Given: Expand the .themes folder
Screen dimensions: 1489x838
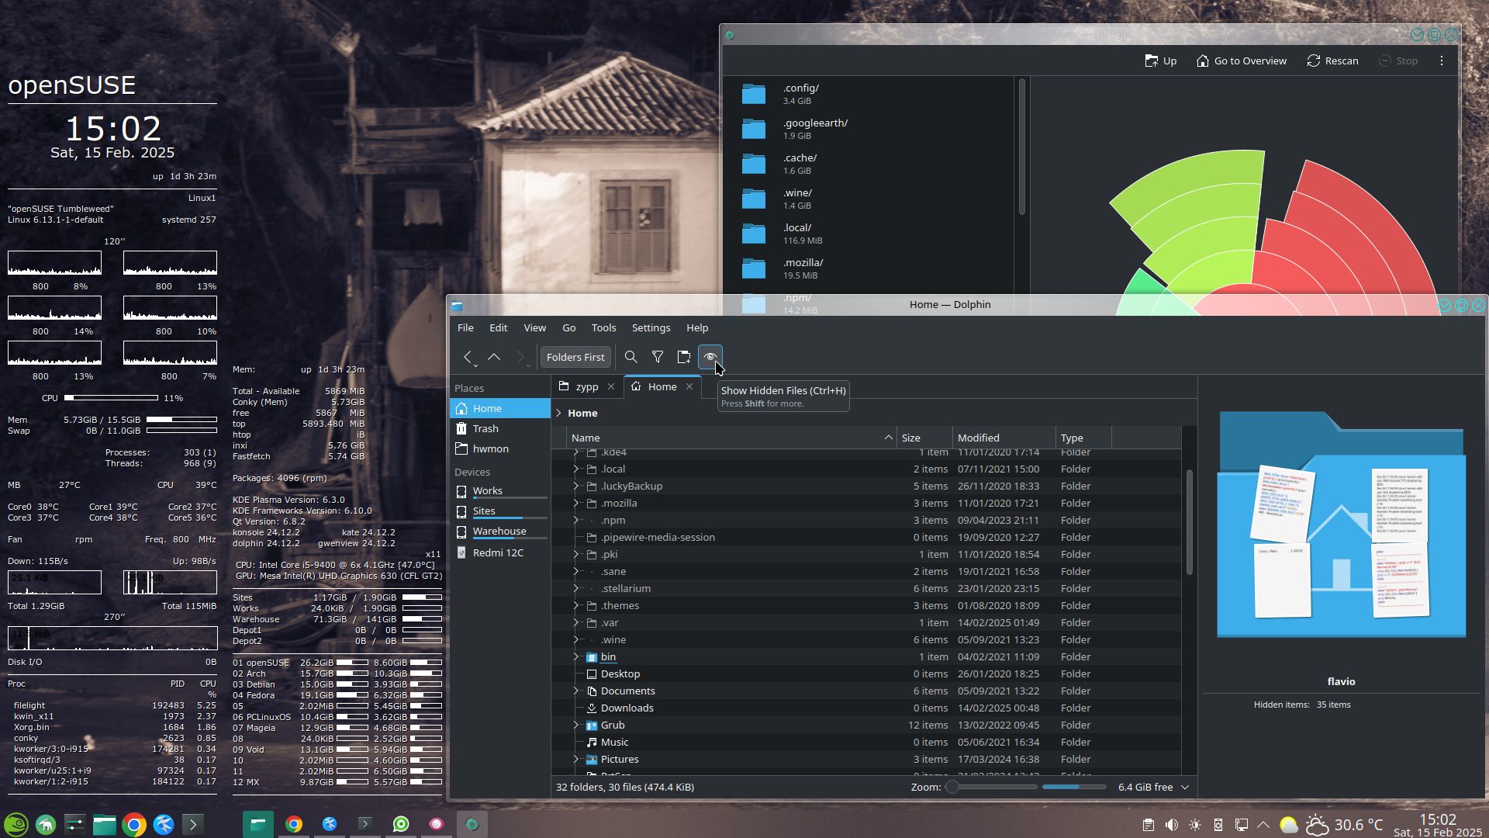Looking at the screenshot, I should click(x=575, y=605).
